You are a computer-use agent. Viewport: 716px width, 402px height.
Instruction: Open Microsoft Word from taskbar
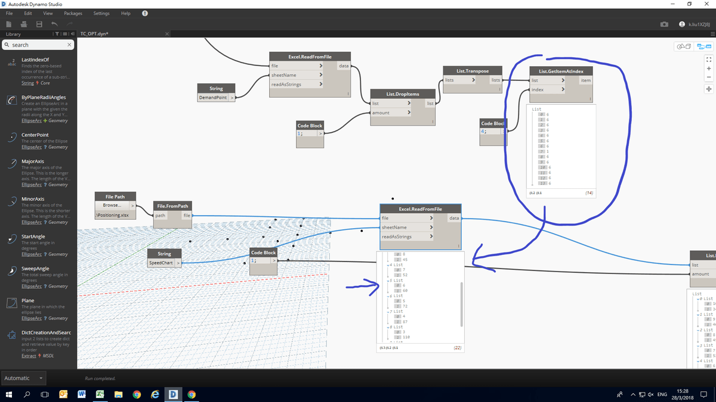coord(82,394)
